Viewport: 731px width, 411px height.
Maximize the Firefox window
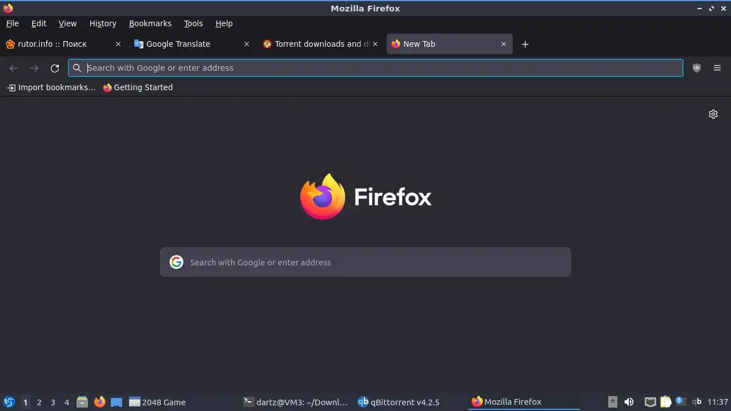tap(712, 9)
